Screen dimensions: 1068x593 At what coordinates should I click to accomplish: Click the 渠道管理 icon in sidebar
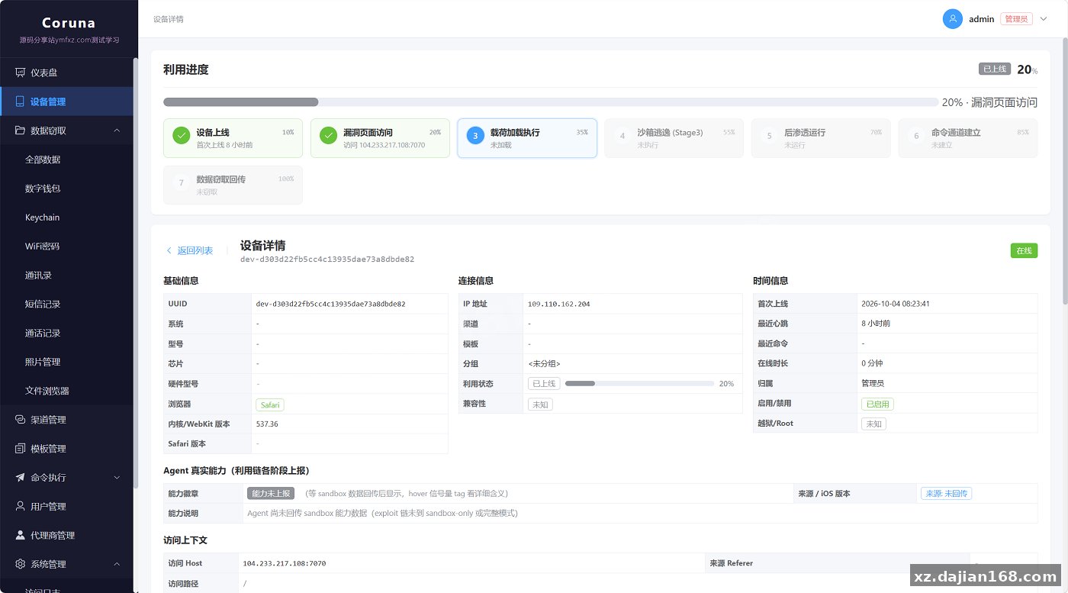click(20, 420)
